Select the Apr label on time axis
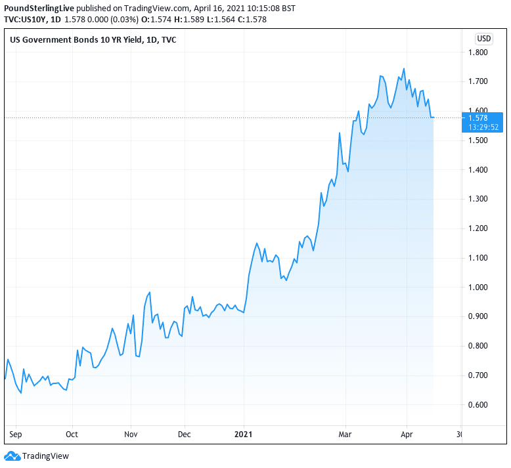The height and width of the screenshot is (468, 511). point(406,434)
